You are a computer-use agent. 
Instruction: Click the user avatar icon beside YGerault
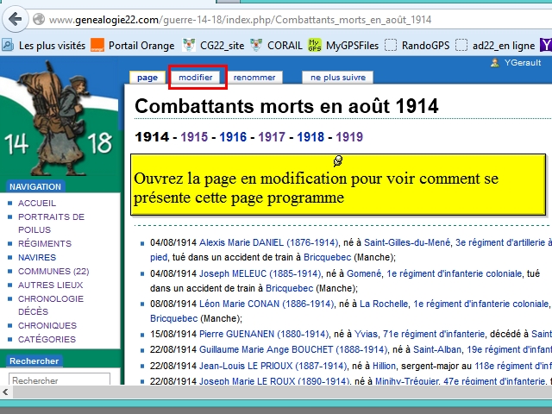(495, 63)
